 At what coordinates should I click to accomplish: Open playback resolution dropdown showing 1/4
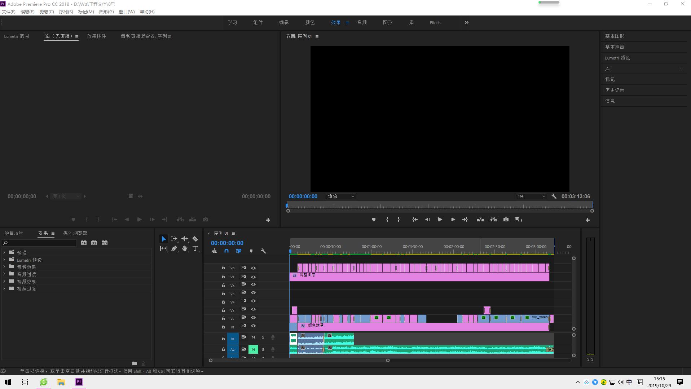pos(531,196)
